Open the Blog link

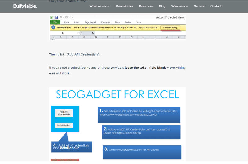(162, 6)
